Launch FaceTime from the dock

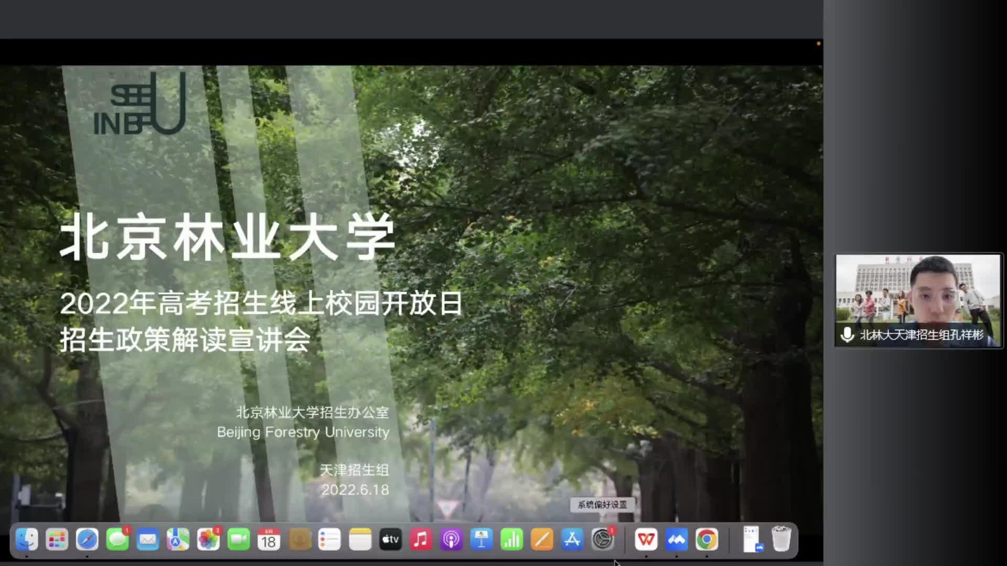[239, 539]
